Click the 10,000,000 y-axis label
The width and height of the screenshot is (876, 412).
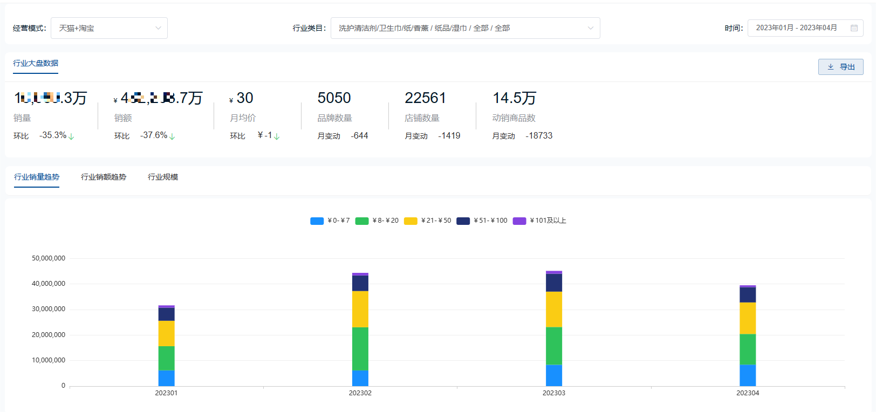(49, 360)
